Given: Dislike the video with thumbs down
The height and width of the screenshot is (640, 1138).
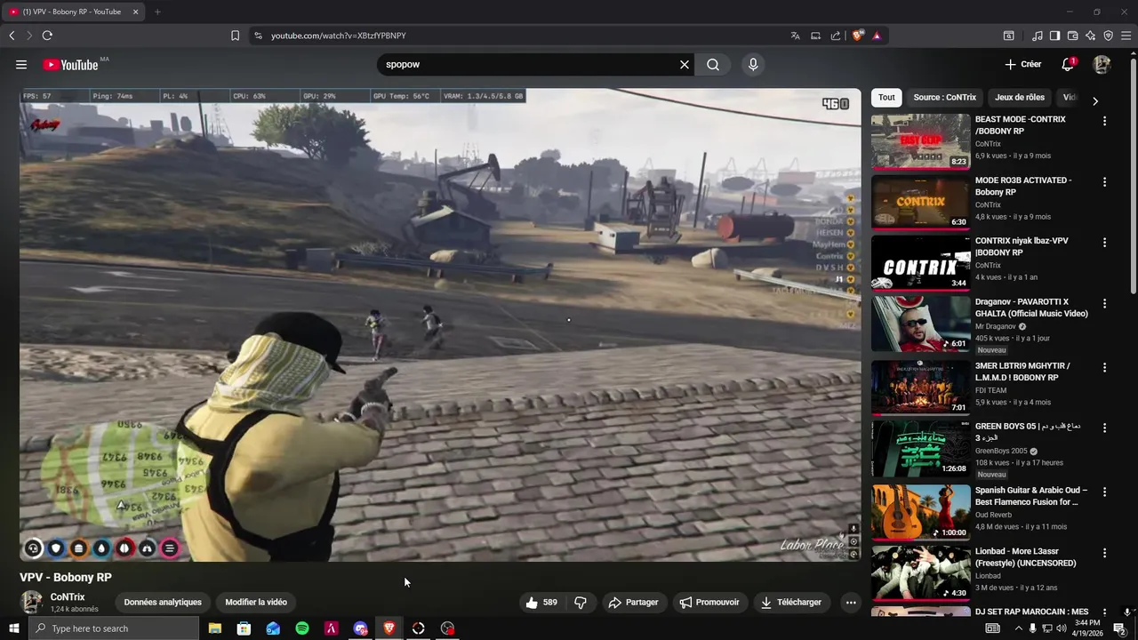Looking at the screenshot, I should pos(581,602).
